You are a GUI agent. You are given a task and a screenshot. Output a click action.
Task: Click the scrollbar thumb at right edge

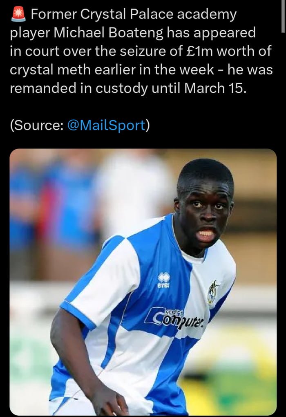coord(283,16)
